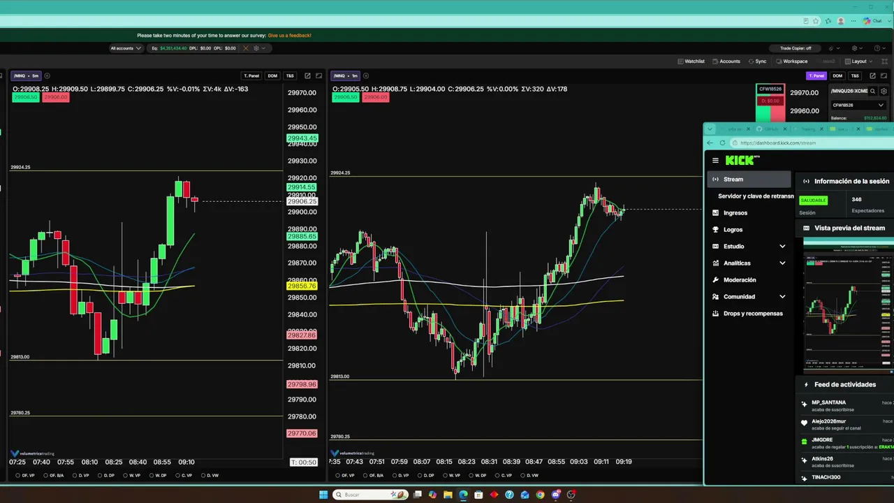The width and height of the screenshot is (894, 503).
Task: Open the Workspace menu
Action: point(791,61)
